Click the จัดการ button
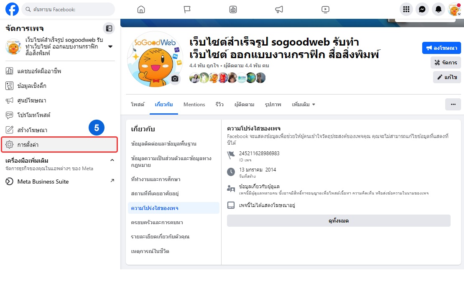The height and width of the screenshot is (307, 464). click(x=446, y=62)
